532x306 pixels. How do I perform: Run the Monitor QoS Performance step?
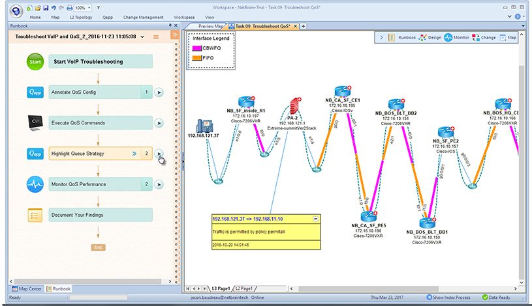[x=159, y=184]
